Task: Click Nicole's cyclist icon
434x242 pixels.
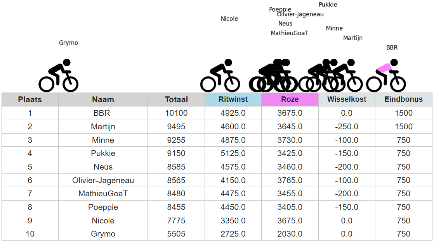Action: [x=220, y=76]
